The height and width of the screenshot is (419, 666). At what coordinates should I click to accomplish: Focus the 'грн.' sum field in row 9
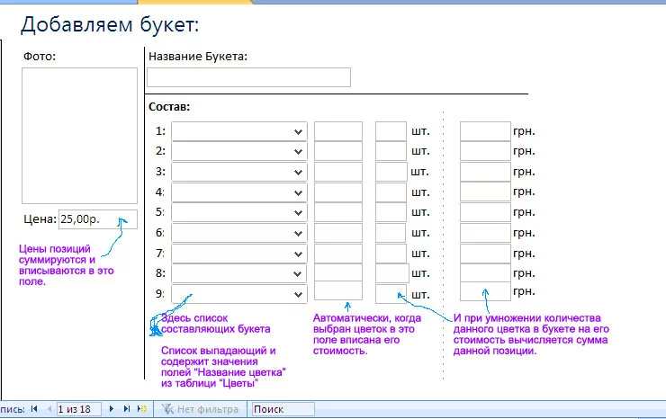coord(485,291)
